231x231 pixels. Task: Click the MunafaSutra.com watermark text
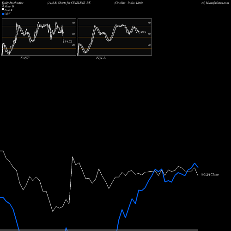217,3
